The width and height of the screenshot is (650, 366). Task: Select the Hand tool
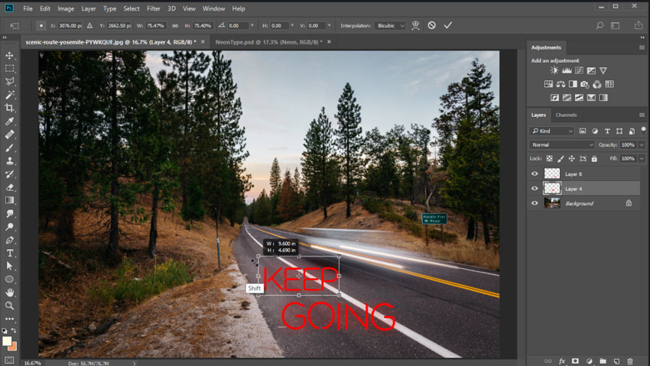(9, 293)
